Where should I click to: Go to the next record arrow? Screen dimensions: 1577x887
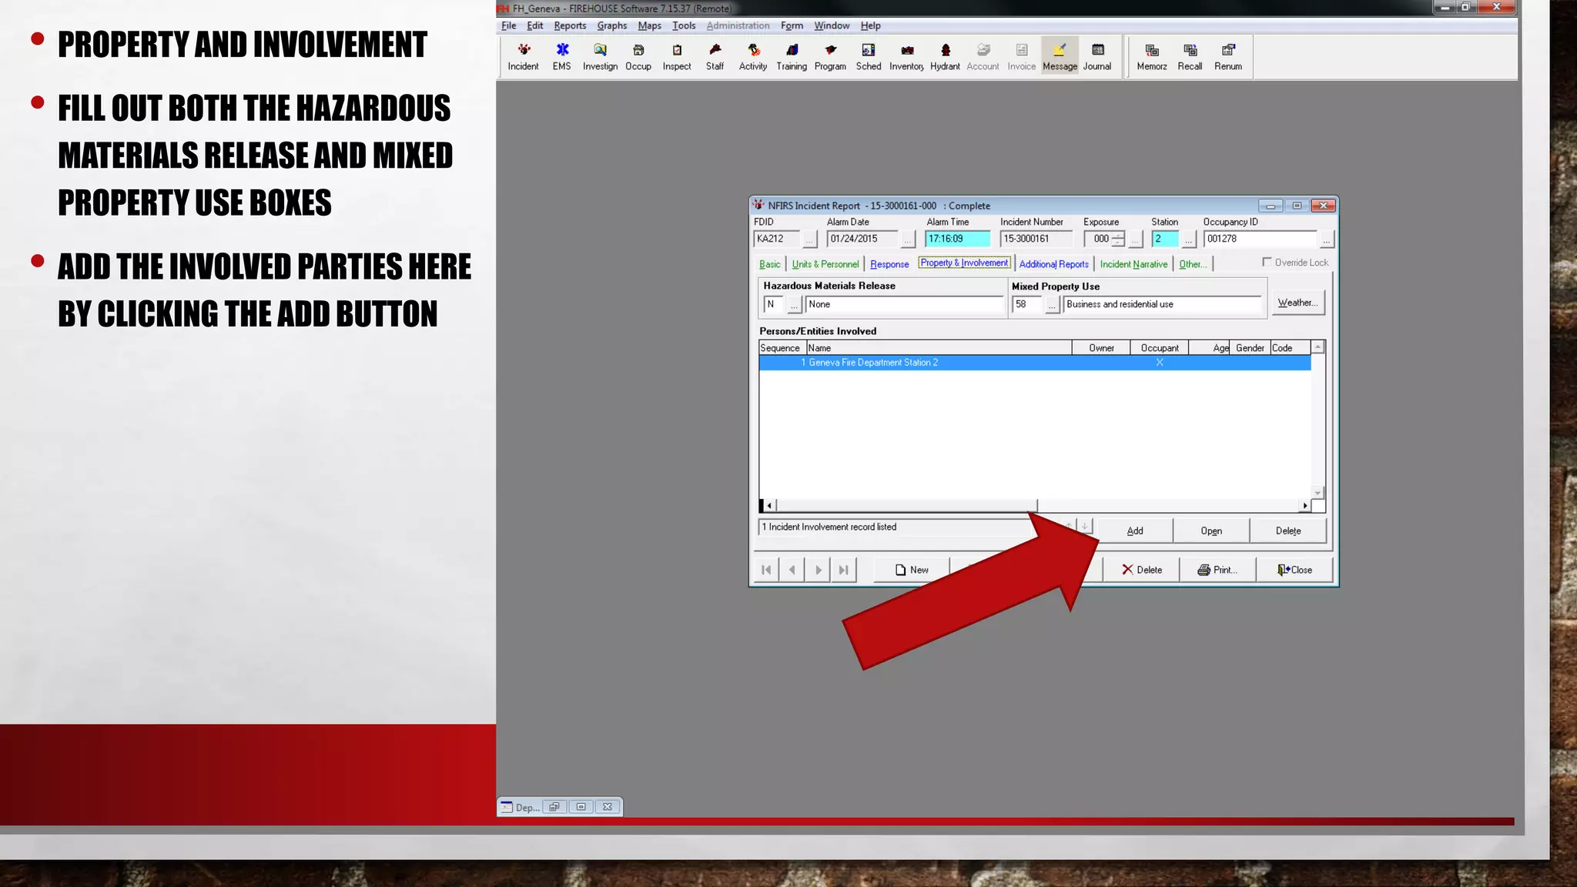click(x=818, y=570)
